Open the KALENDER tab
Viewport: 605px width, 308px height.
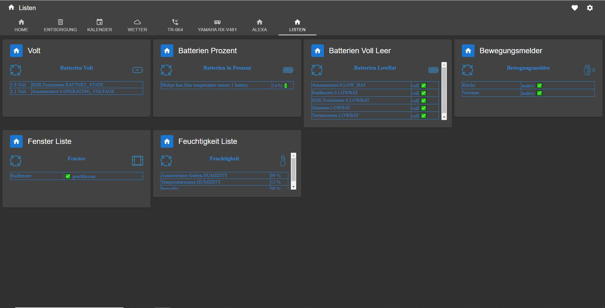point(100,26)
